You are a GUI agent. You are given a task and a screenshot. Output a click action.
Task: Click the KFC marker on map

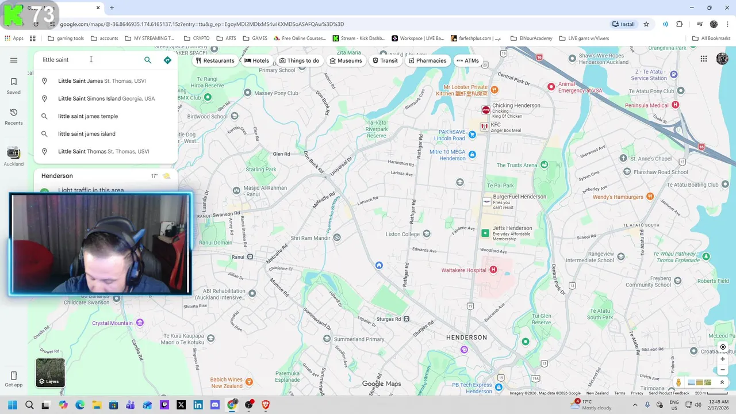click(484, 126)
